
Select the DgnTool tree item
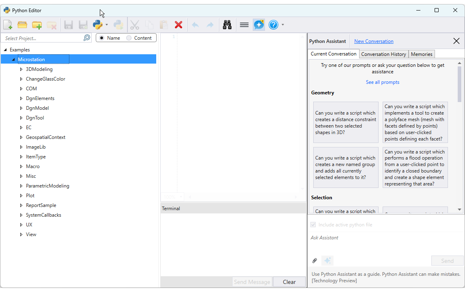pos(35,118)
